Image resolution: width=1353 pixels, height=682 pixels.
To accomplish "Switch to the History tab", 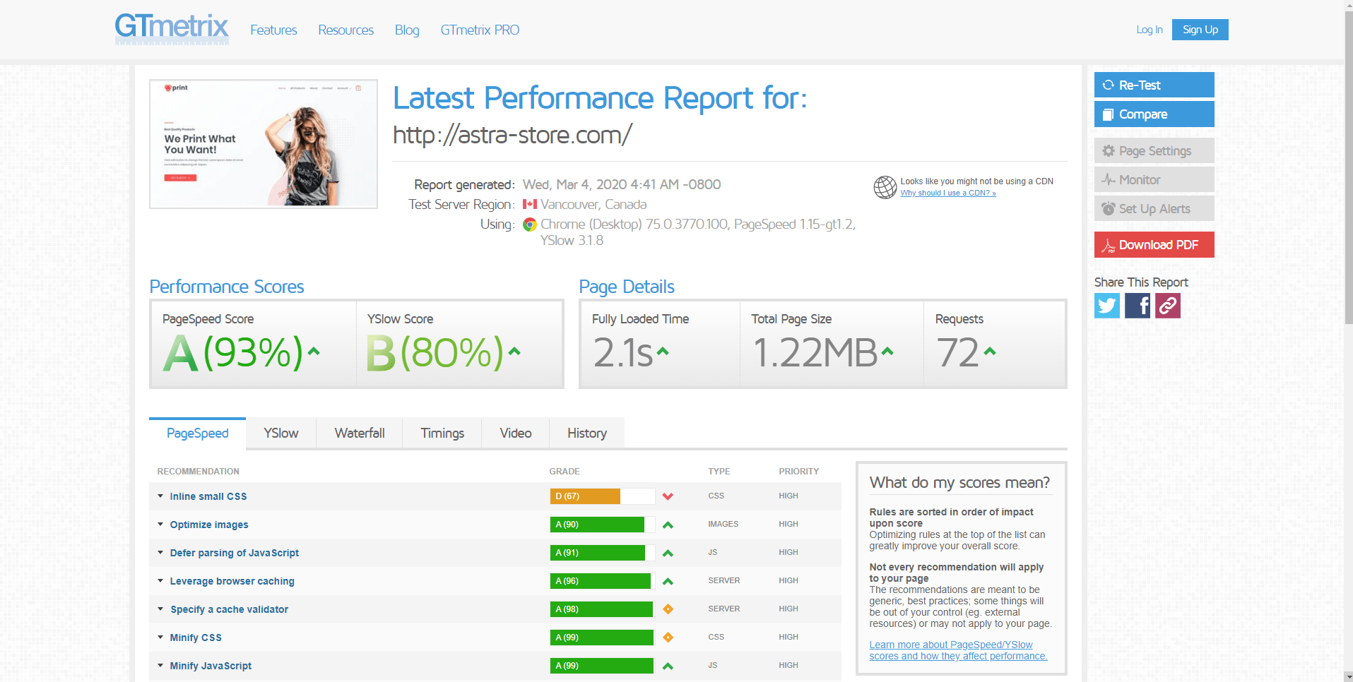I will (587, 433).
